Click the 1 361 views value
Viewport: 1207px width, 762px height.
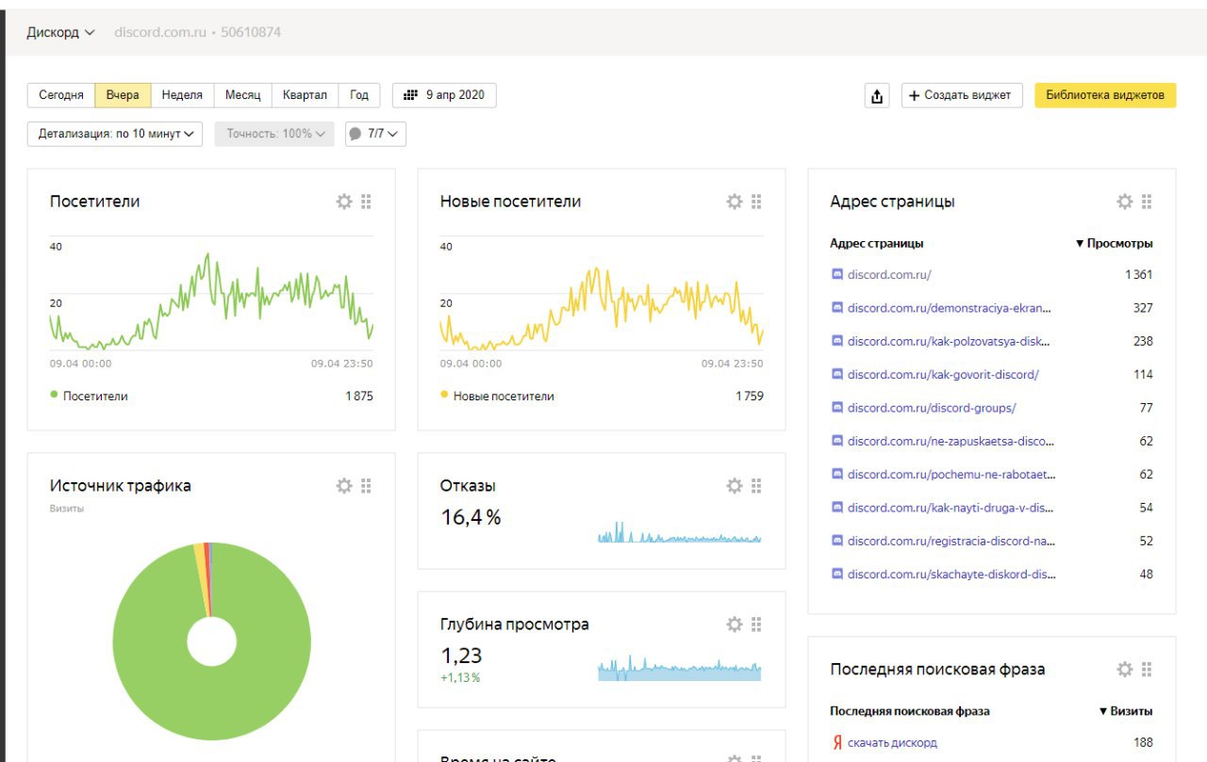click(x=1138, y=275)
